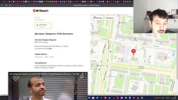Viewport: 178px width, 100px height.
Task: Click the browser tab title Оформление заказа
Action: tap(86, 5)
